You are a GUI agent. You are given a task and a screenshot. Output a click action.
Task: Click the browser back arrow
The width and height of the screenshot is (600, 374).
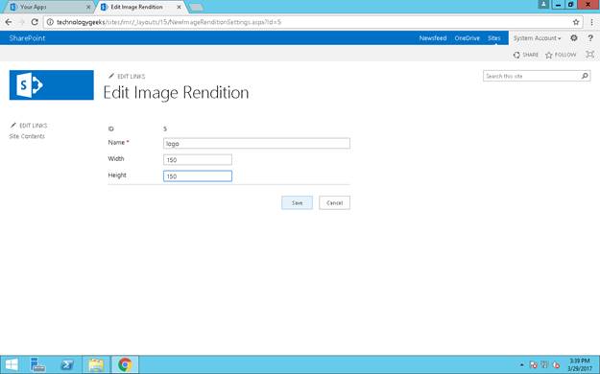pos(9,22)
